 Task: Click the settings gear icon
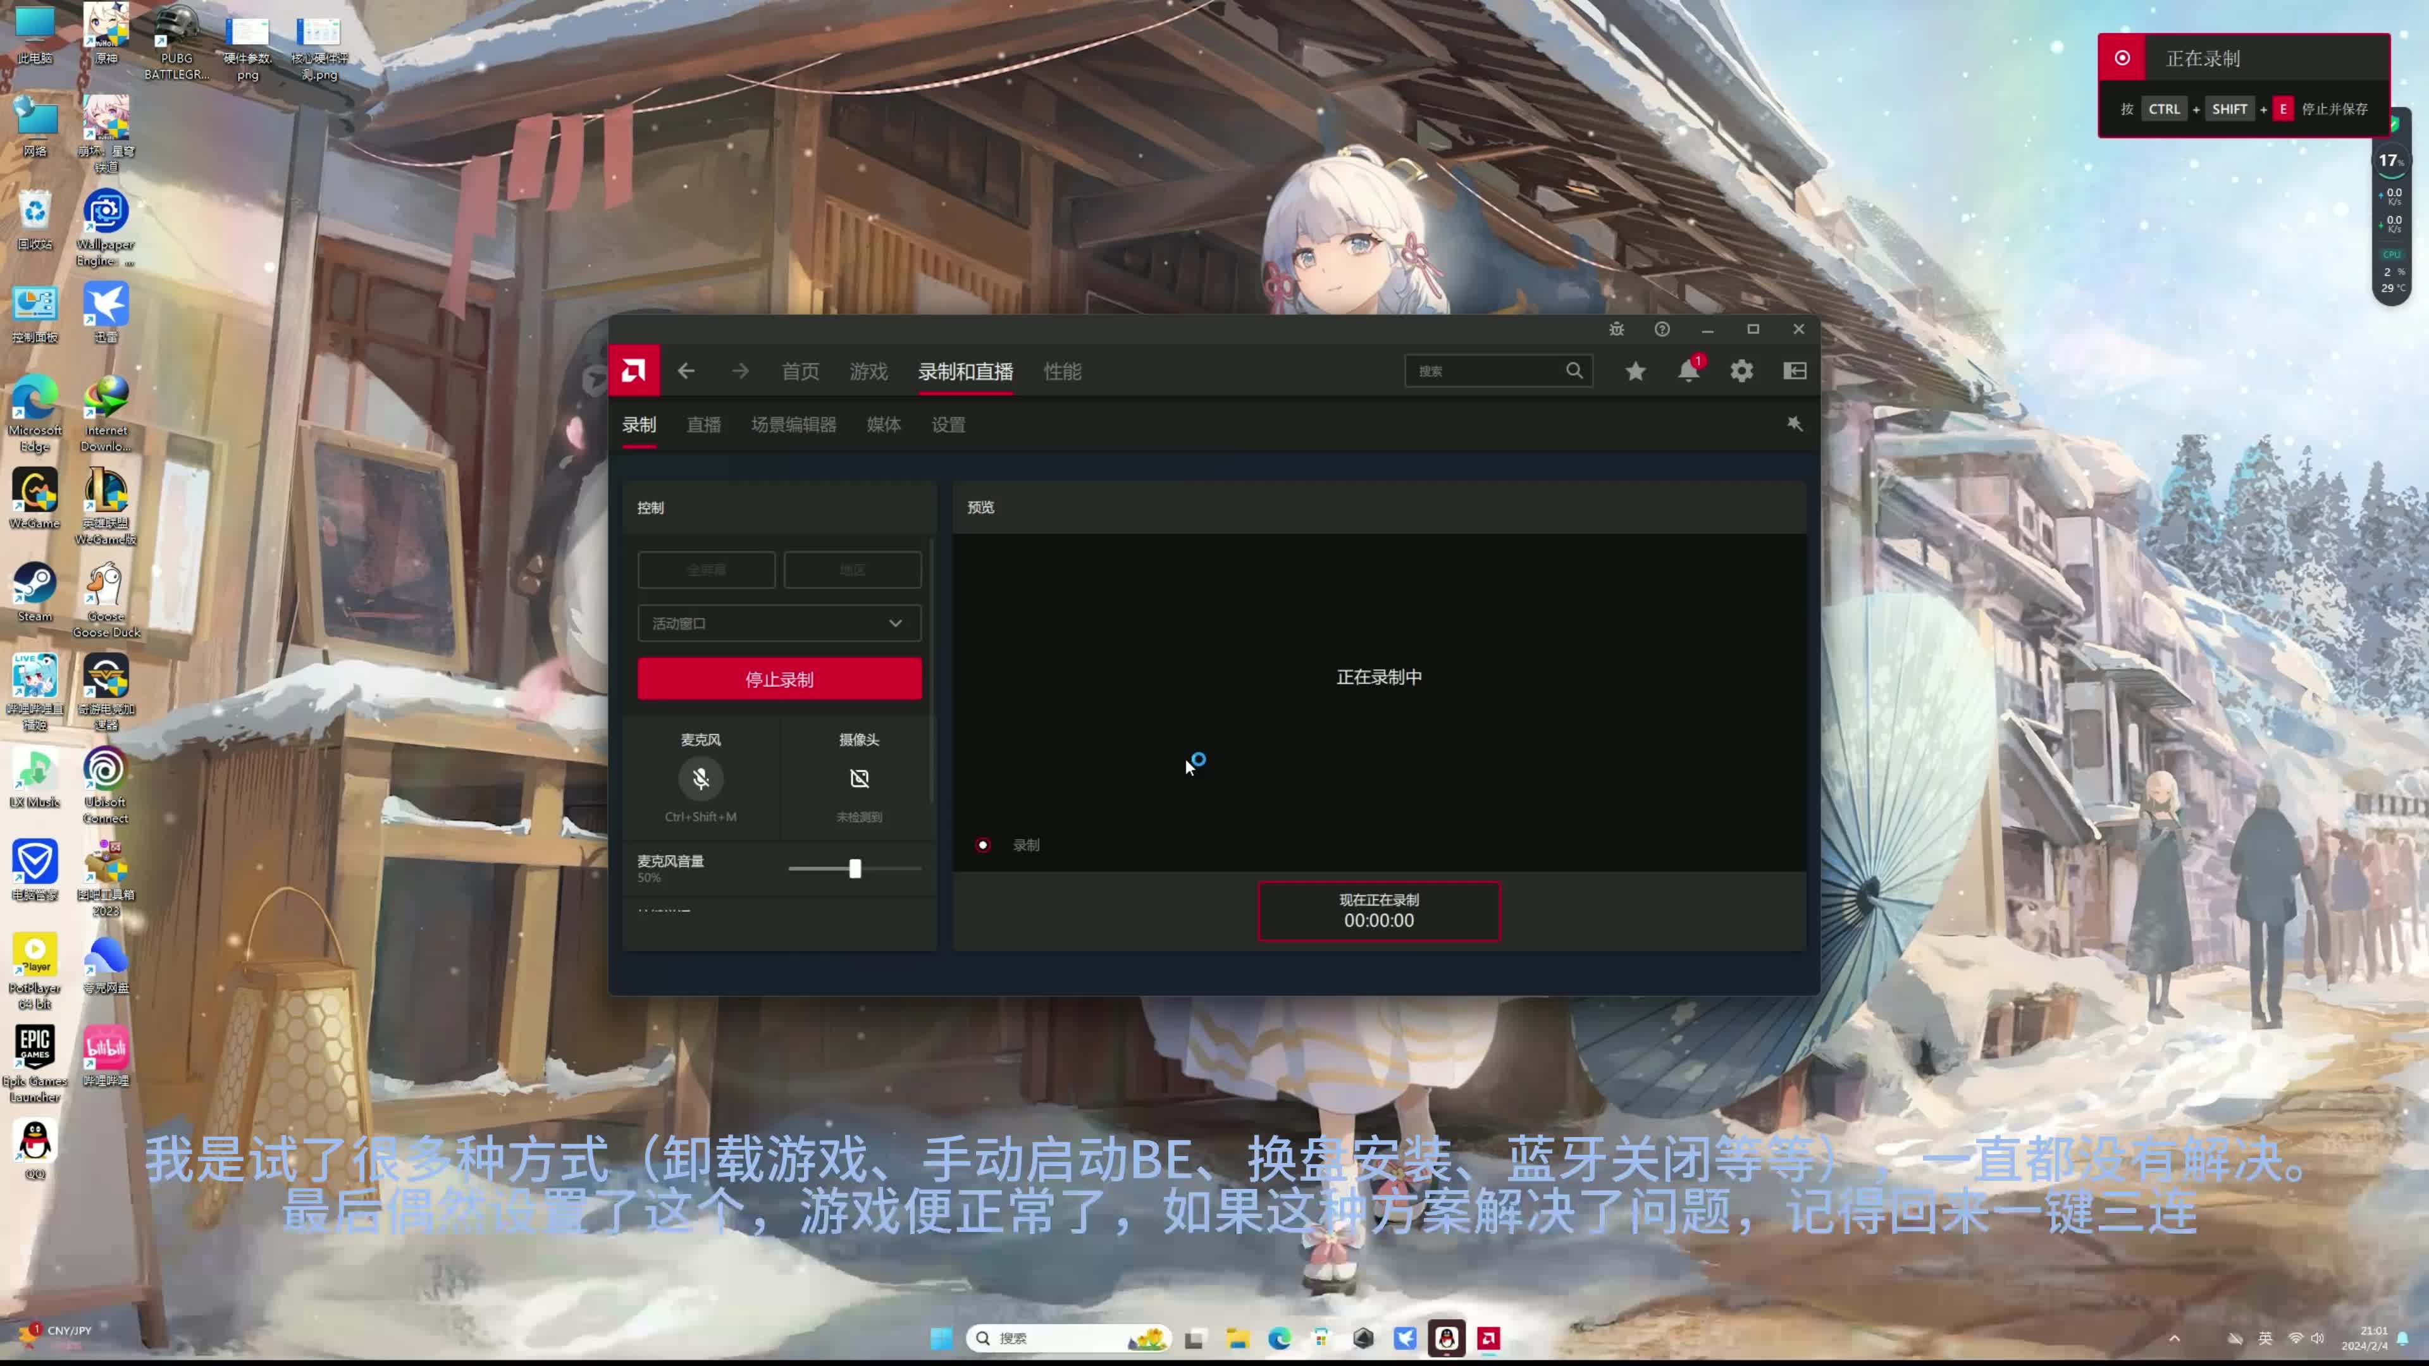[1741, 370]
